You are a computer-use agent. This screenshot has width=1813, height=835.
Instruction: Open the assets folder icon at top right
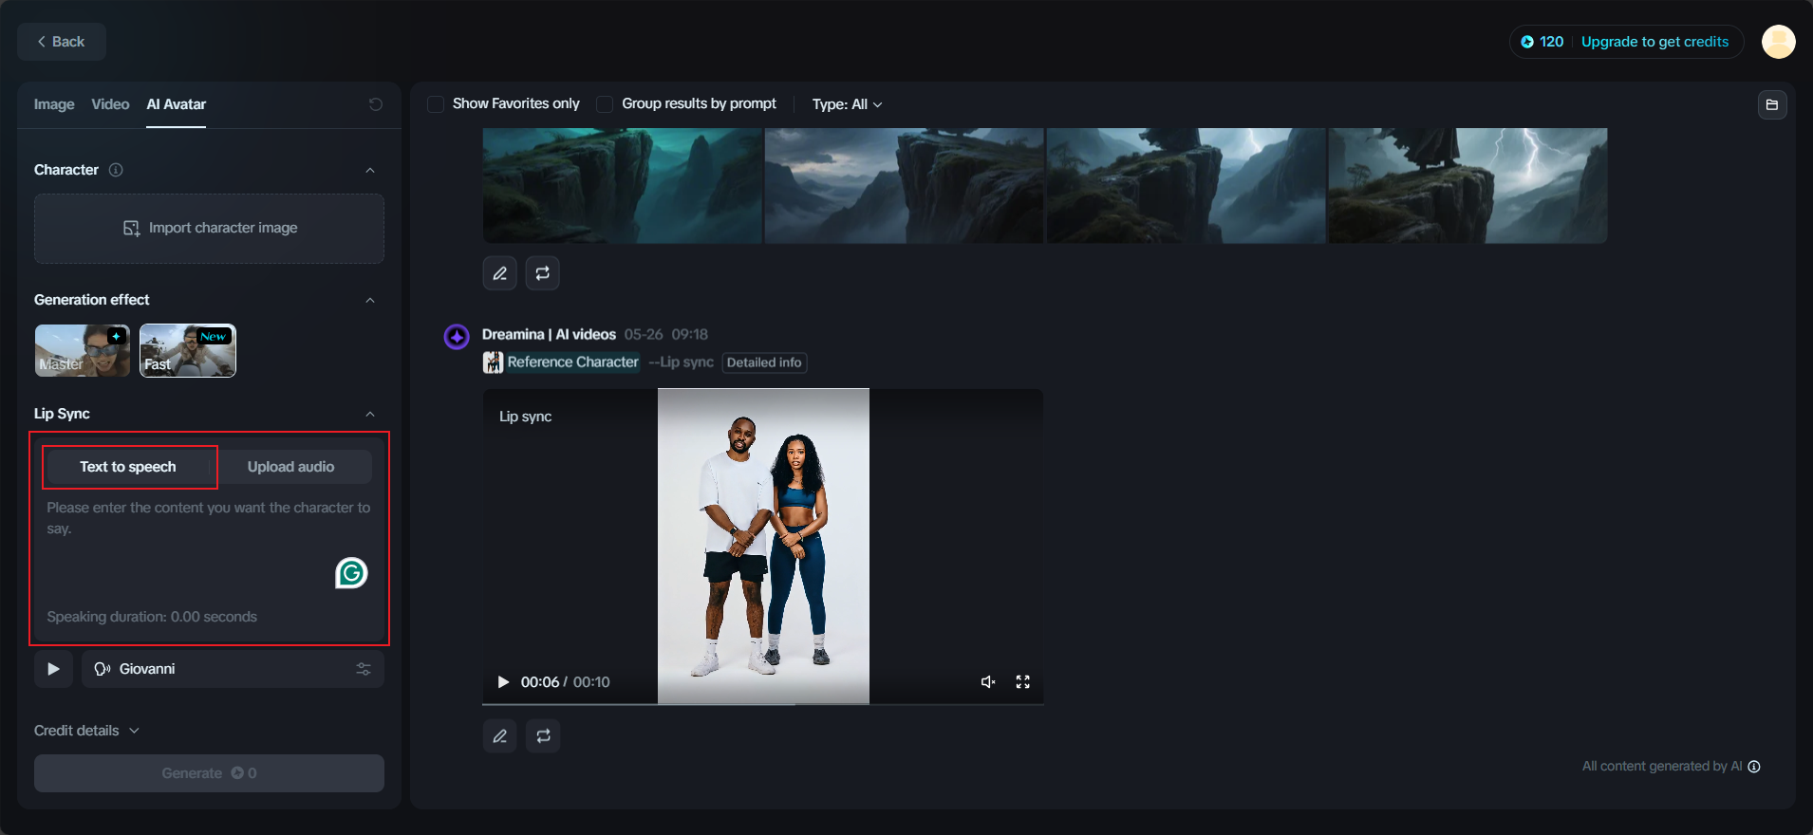click(1772, 104)
